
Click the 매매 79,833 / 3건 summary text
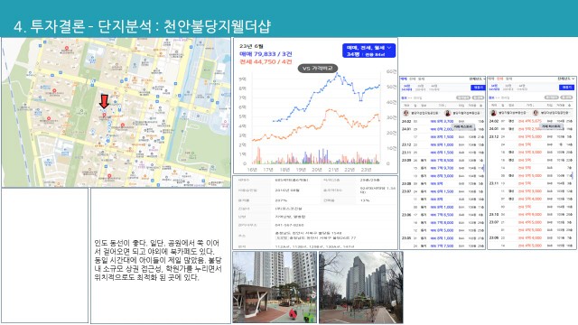point(266,54)
